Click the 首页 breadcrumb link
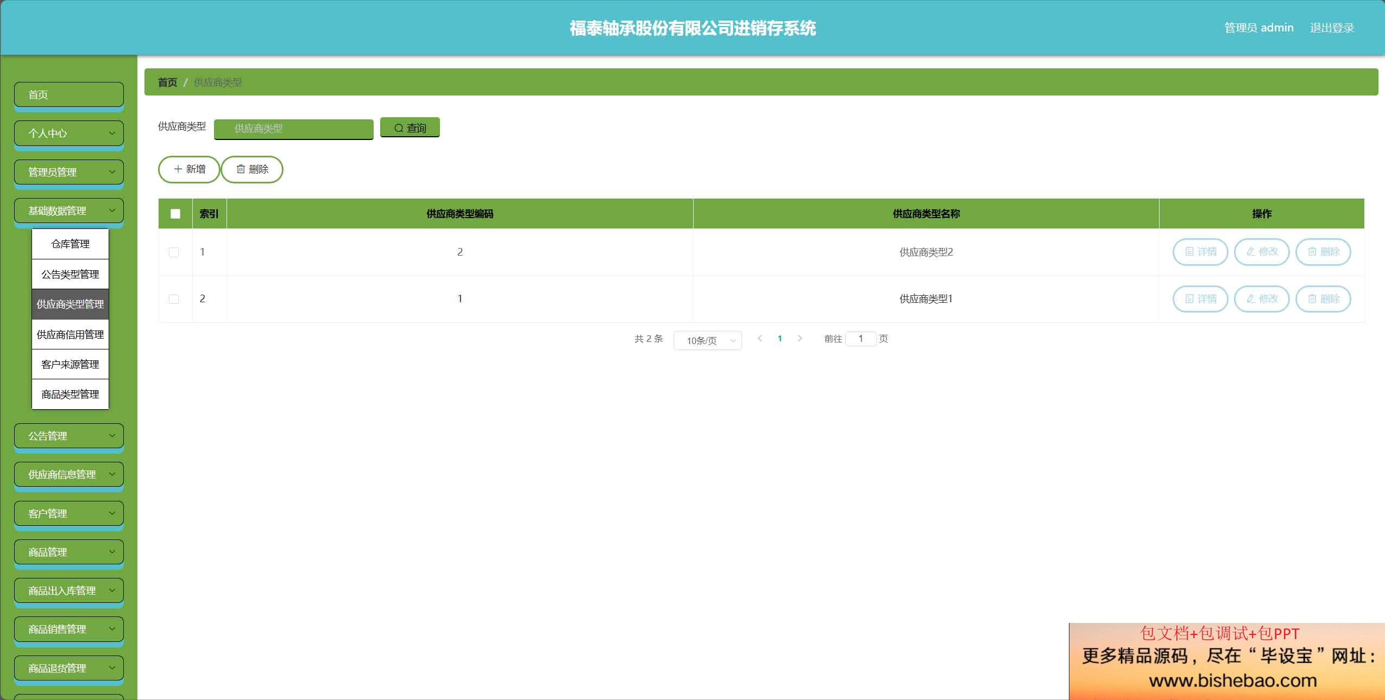1385x700 pixels. [167, 82]
